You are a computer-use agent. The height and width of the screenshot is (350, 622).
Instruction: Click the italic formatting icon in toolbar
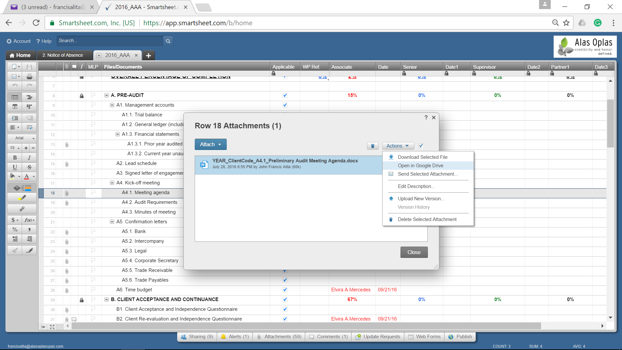[29, 158]
